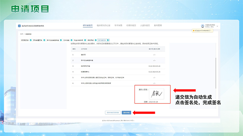Click the check icon on the first step

click(31, 40)
